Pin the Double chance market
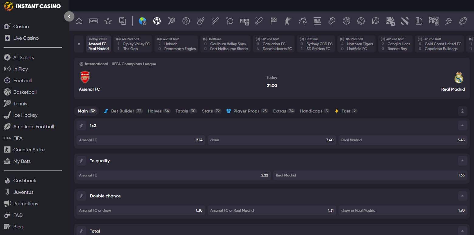This screenshot has height=235, width=474. [x=81, y=196]
